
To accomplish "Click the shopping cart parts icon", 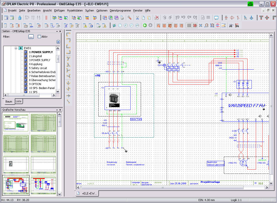I will pos(66,26).
